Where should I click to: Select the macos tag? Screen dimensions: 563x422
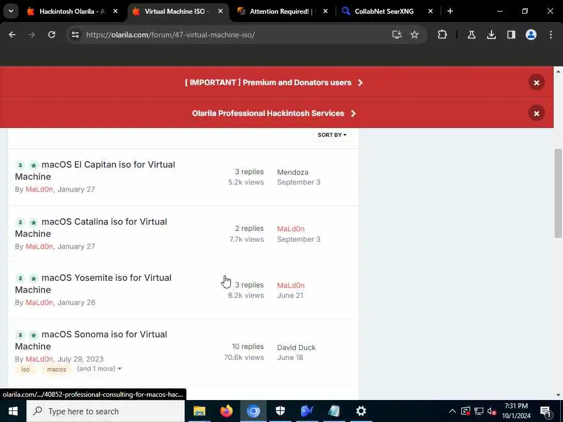pyautogui.click(x=57, y=369)
